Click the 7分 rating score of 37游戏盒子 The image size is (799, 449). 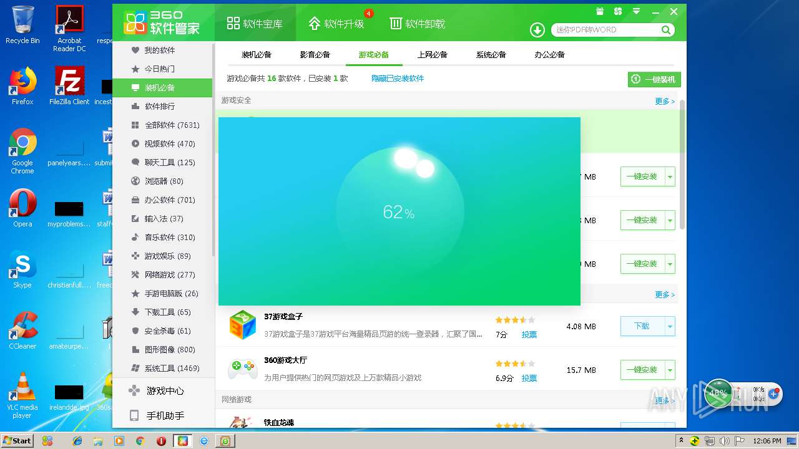click(501, 335)
